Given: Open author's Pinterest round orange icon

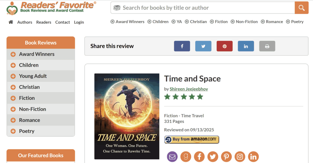Looking at the screenshot, I should click(226, 157).
